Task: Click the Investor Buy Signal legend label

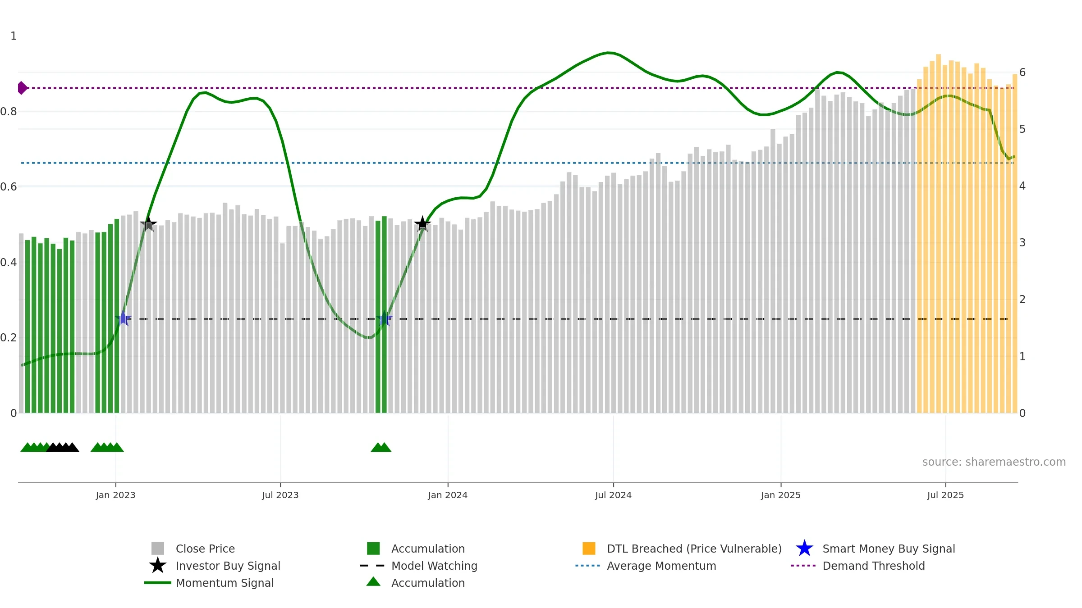Action: click(228, 566)
